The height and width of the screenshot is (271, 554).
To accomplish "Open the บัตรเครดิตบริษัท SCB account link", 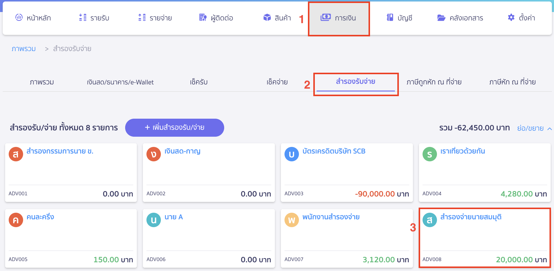I will coord(334,151).
